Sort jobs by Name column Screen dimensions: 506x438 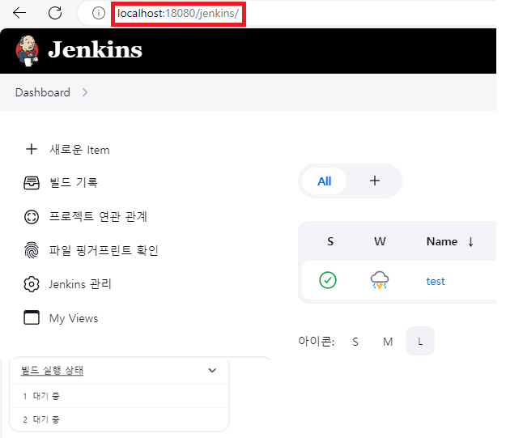click(442, 241)
